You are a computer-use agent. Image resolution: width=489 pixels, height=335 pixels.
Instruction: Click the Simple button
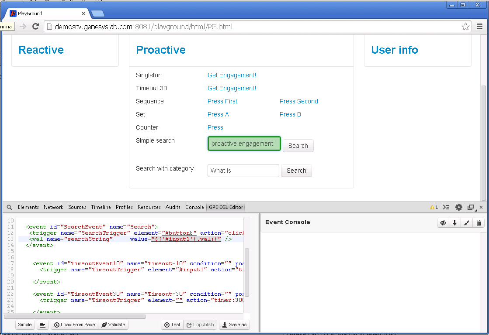[x=24, y=325]
